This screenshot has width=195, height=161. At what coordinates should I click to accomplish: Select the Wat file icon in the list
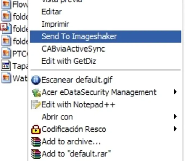click(6, 78)
